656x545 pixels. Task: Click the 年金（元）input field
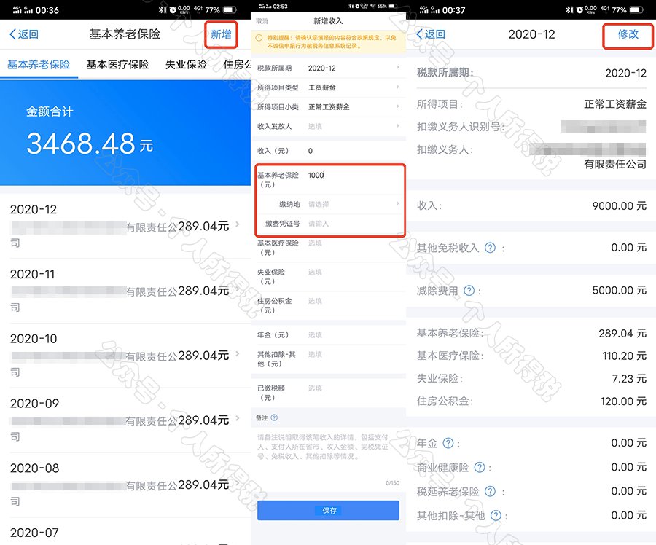tap(329, 334)
